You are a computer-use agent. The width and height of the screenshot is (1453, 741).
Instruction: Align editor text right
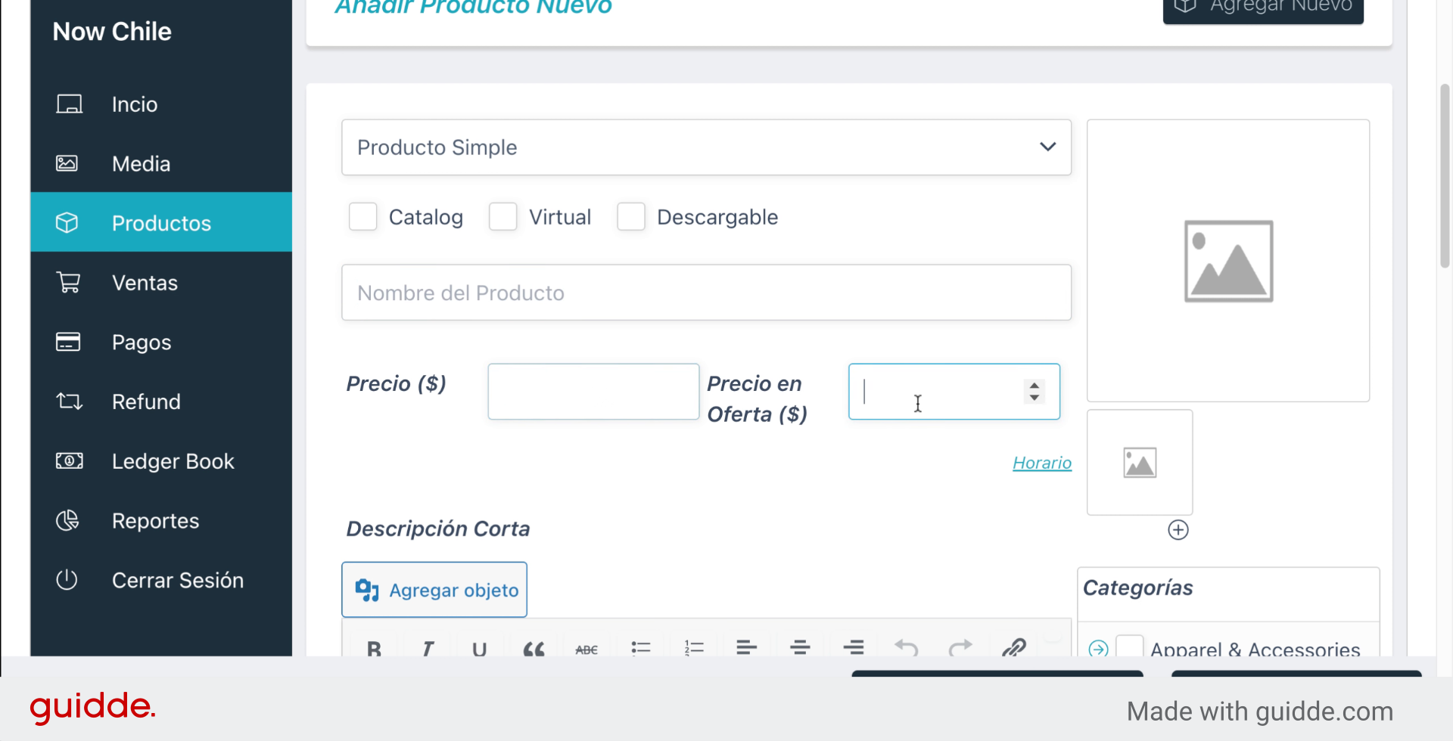854,648
